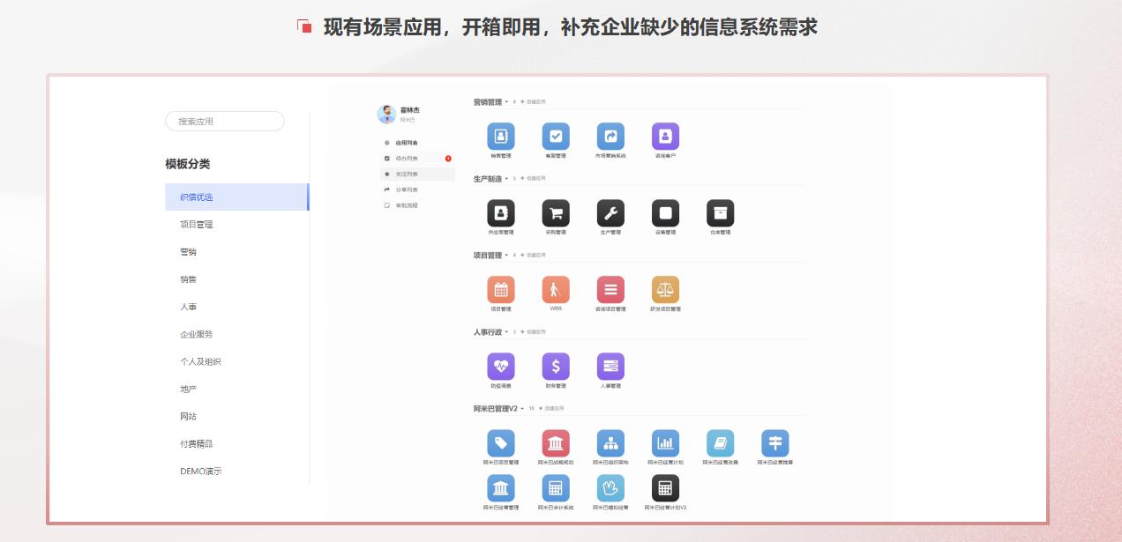This screenshot has height=542, width=1122.
Task: Open the 仓库管理 app icon
Action: click(720, 214)
